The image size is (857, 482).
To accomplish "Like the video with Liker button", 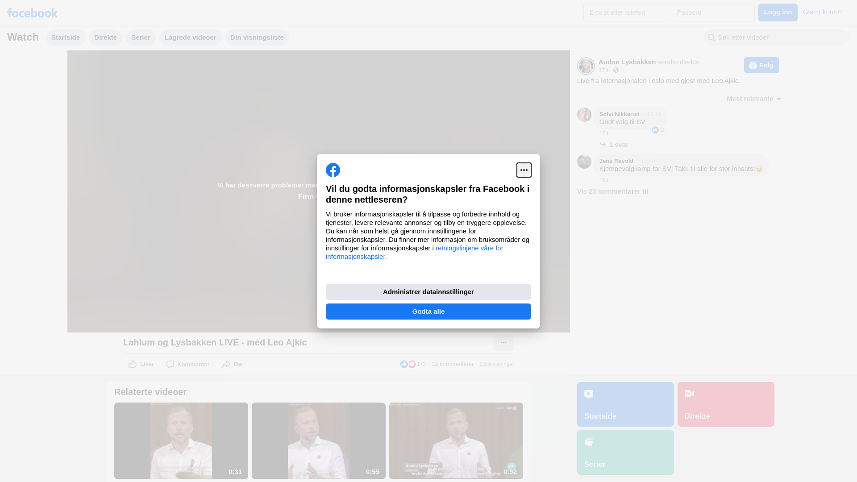I will pyautogui.click(x=141, y=364).
